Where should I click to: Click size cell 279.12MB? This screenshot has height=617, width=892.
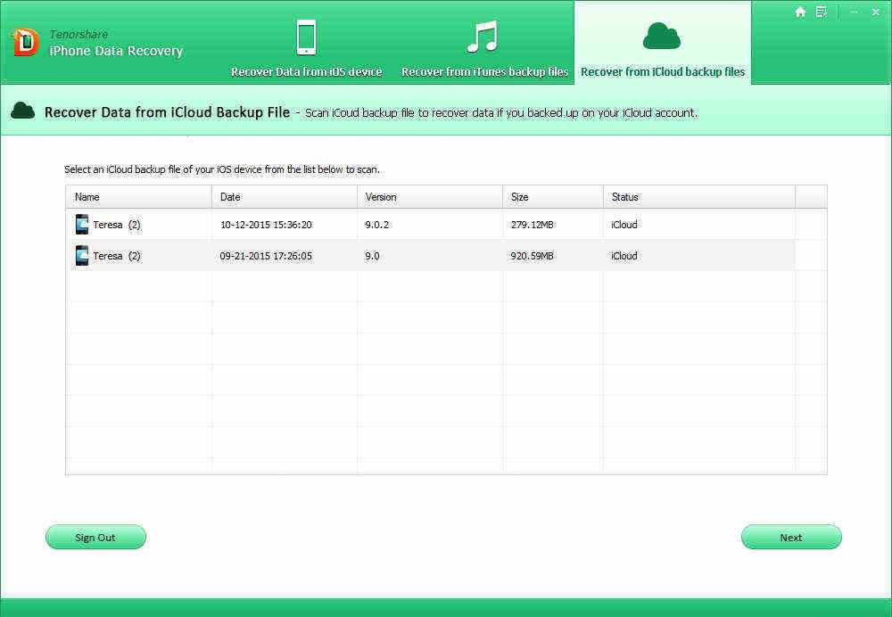[x=532, y=225]
